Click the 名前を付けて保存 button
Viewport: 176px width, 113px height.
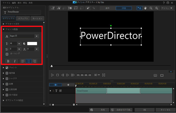121,110
